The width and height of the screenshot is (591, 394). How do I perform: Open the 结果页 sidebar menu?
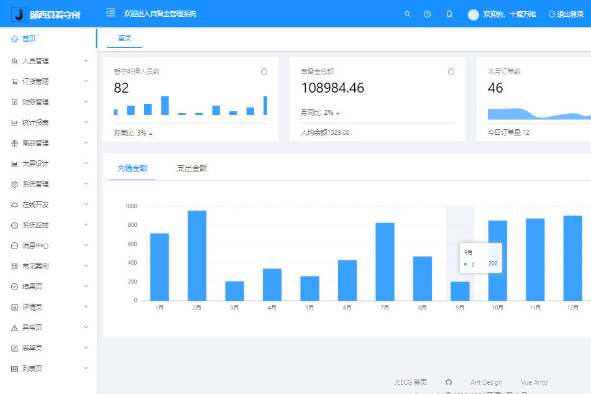48,286
